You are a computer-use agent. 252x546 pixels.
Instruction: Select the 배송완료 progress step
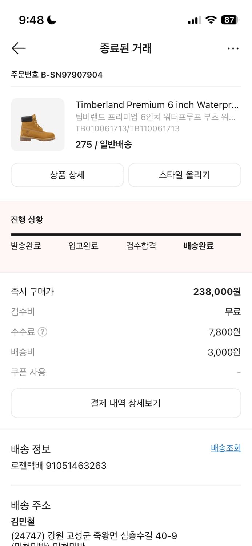(198, 246)
